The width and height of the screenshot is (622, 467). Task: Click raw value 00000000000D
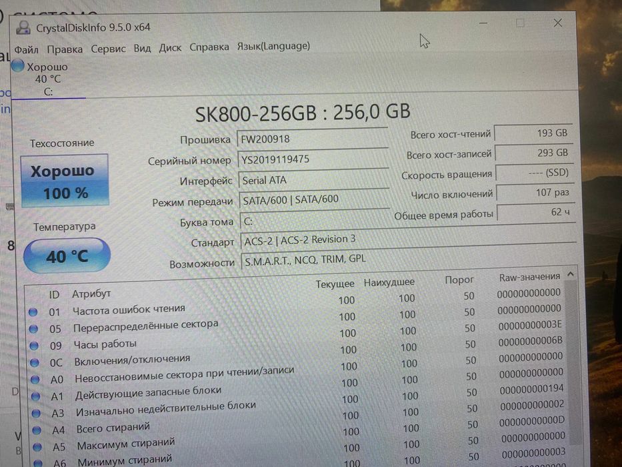532,422
